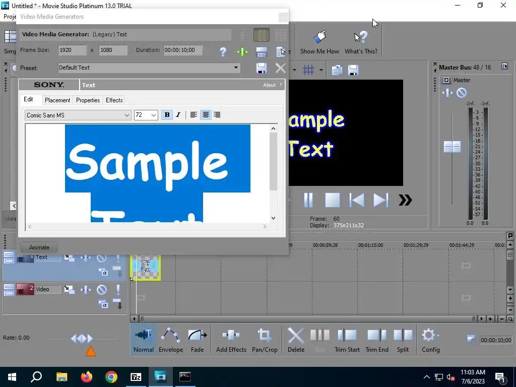516x387 pixels.
Task: Toggle preview overlays grid icon
Action: pos(308,70)
